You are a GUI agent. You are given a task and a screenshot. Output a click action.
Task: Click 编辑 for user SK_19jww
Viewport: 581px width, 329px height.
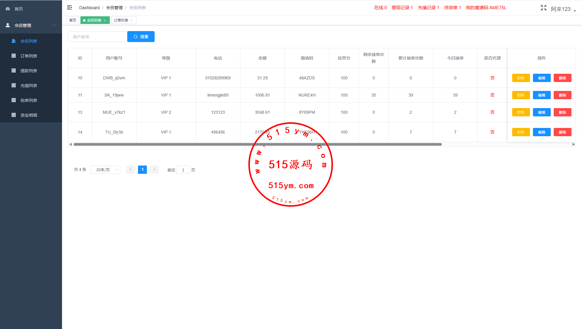click(542, 95)
